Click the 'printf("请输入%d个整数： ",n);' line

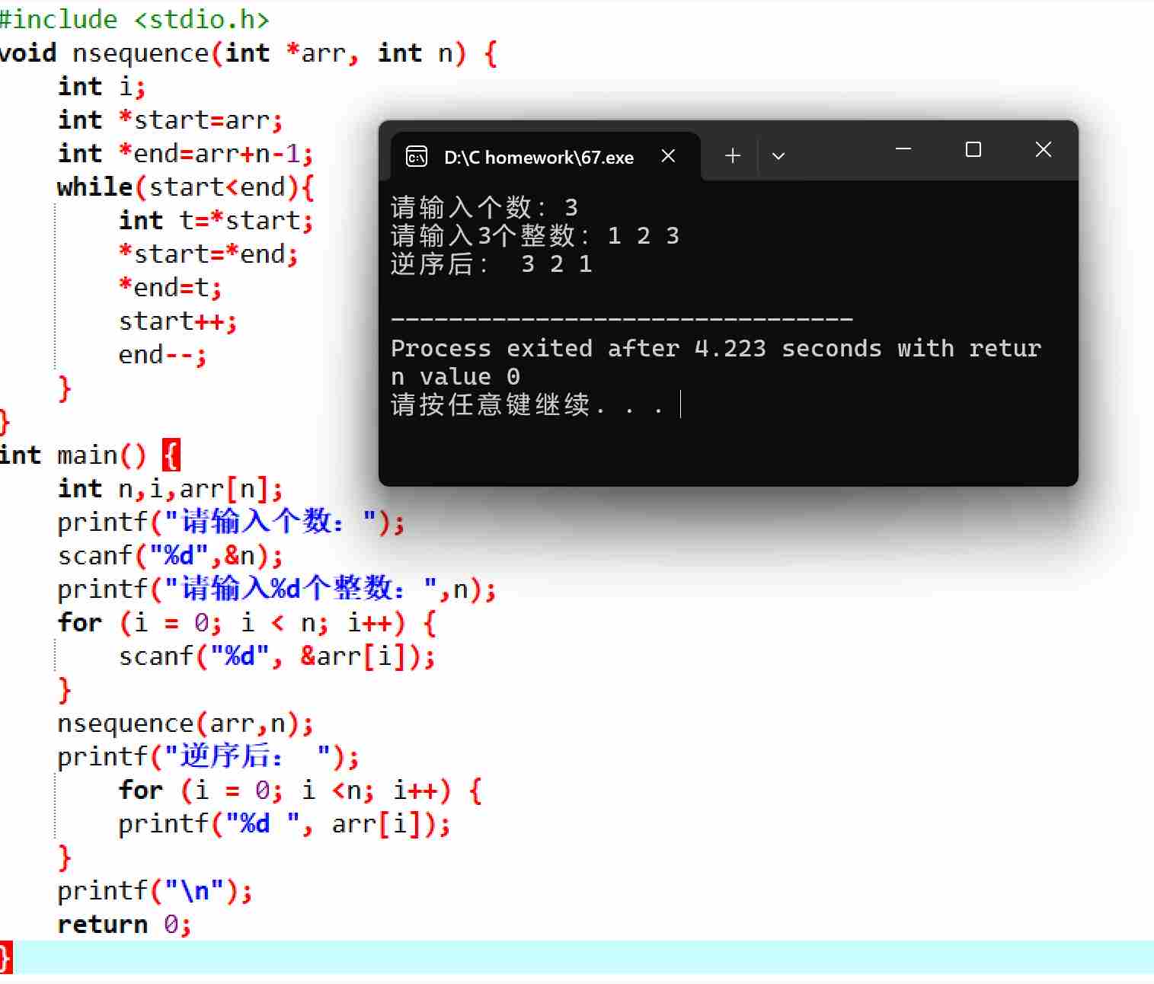click(x=277, y=589)
